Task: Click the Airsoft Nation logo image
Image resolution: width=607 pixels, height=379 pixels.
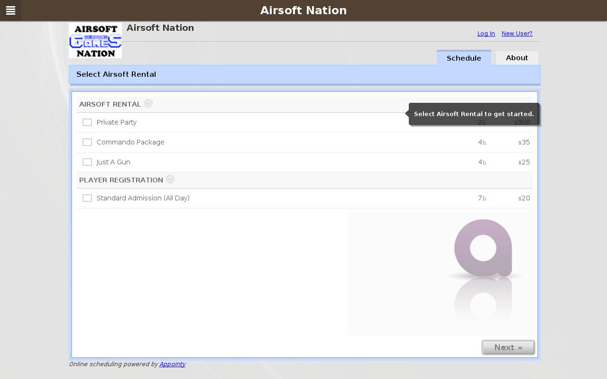Action: point(95,40)
